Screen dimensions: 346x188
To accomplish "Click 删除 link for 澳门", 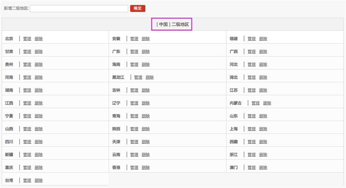I will point(263,168).
